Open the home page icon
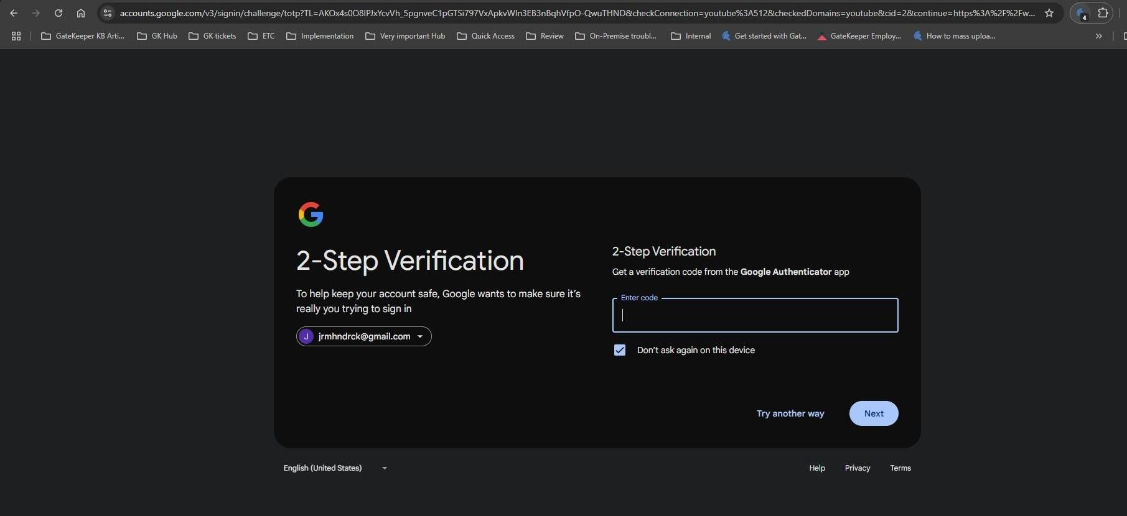Viewport: 1127px width, 516px height. coord(81,13)
